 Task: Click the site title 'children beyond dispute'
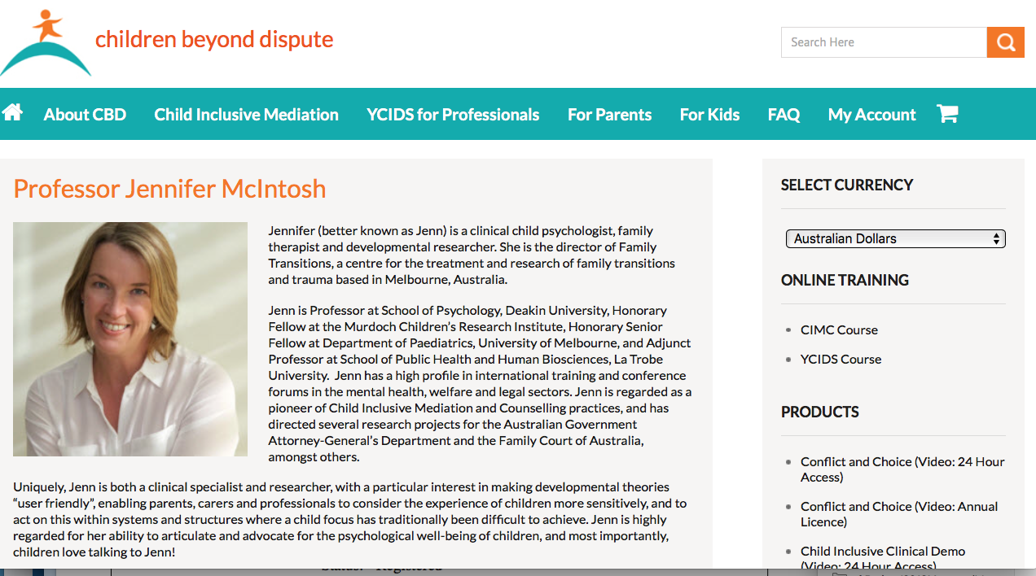214,39
